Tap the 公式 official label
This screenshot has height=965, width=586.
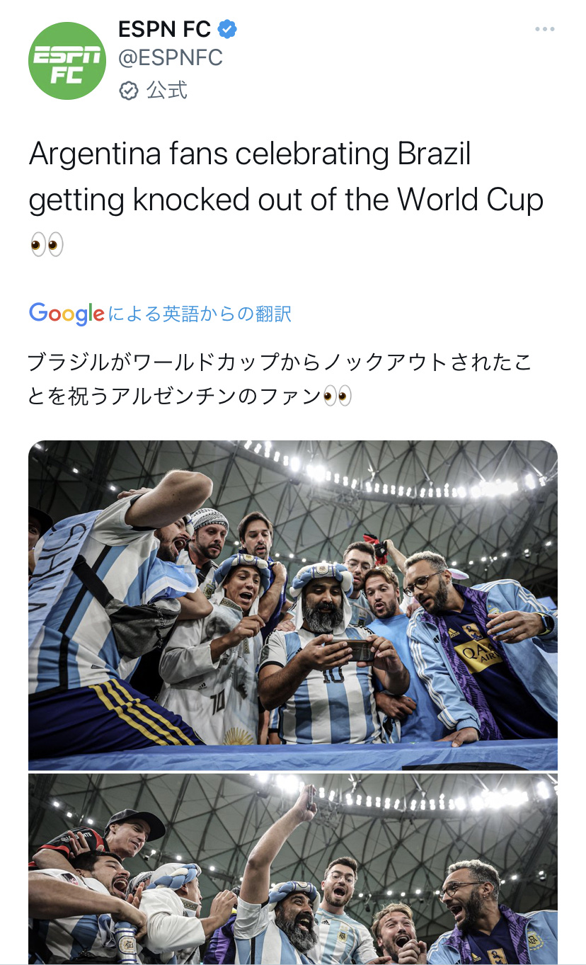[x=167, y=91]
